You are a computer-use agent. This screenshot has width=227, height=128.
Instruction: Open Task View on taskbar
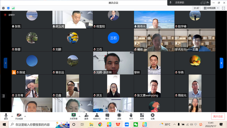(82, 125)
